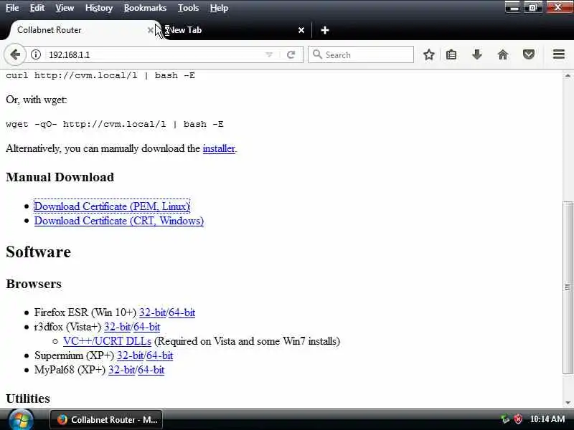
Task: Download Firefox ESR 32-bit
Action: [x=152, y=312]
